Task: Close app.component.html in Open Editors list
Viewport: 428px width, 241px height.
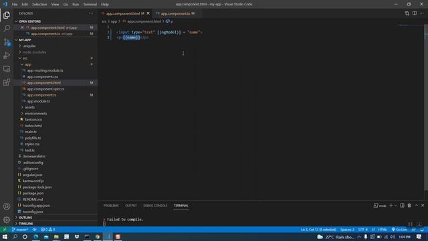Action: [x=22, y=27]
